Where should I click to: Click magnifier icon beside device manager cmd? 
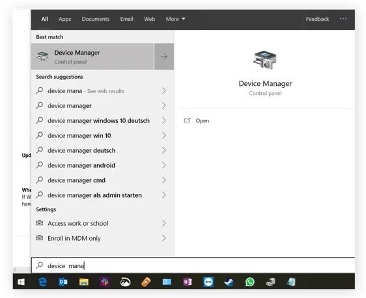[40, 180]
